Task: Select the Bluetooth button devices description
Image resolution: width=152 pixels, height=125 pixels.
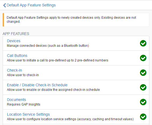Action: pos(48,46)
